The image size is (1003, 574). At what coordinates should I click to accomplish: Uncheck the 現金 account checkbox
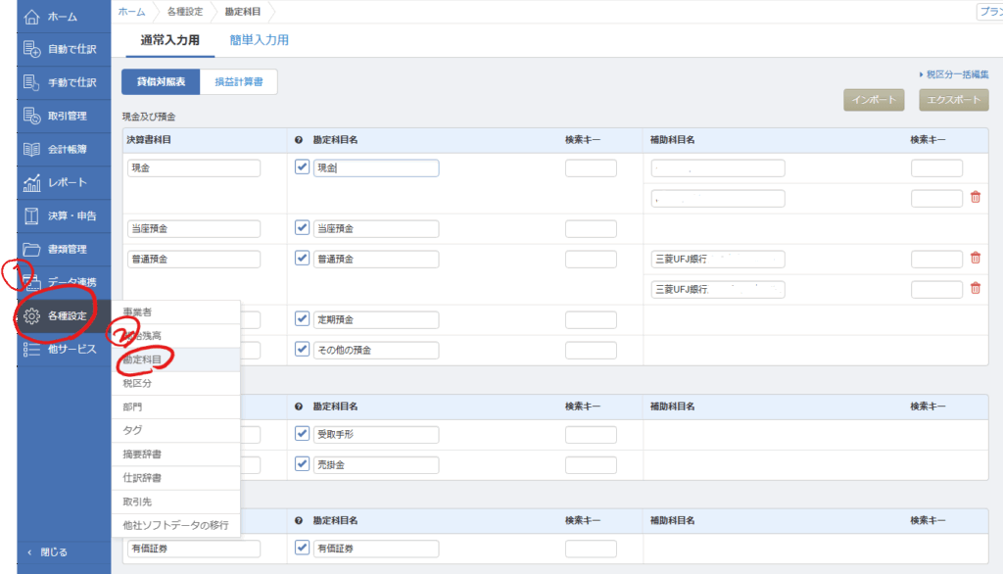[x=302, y=167]
